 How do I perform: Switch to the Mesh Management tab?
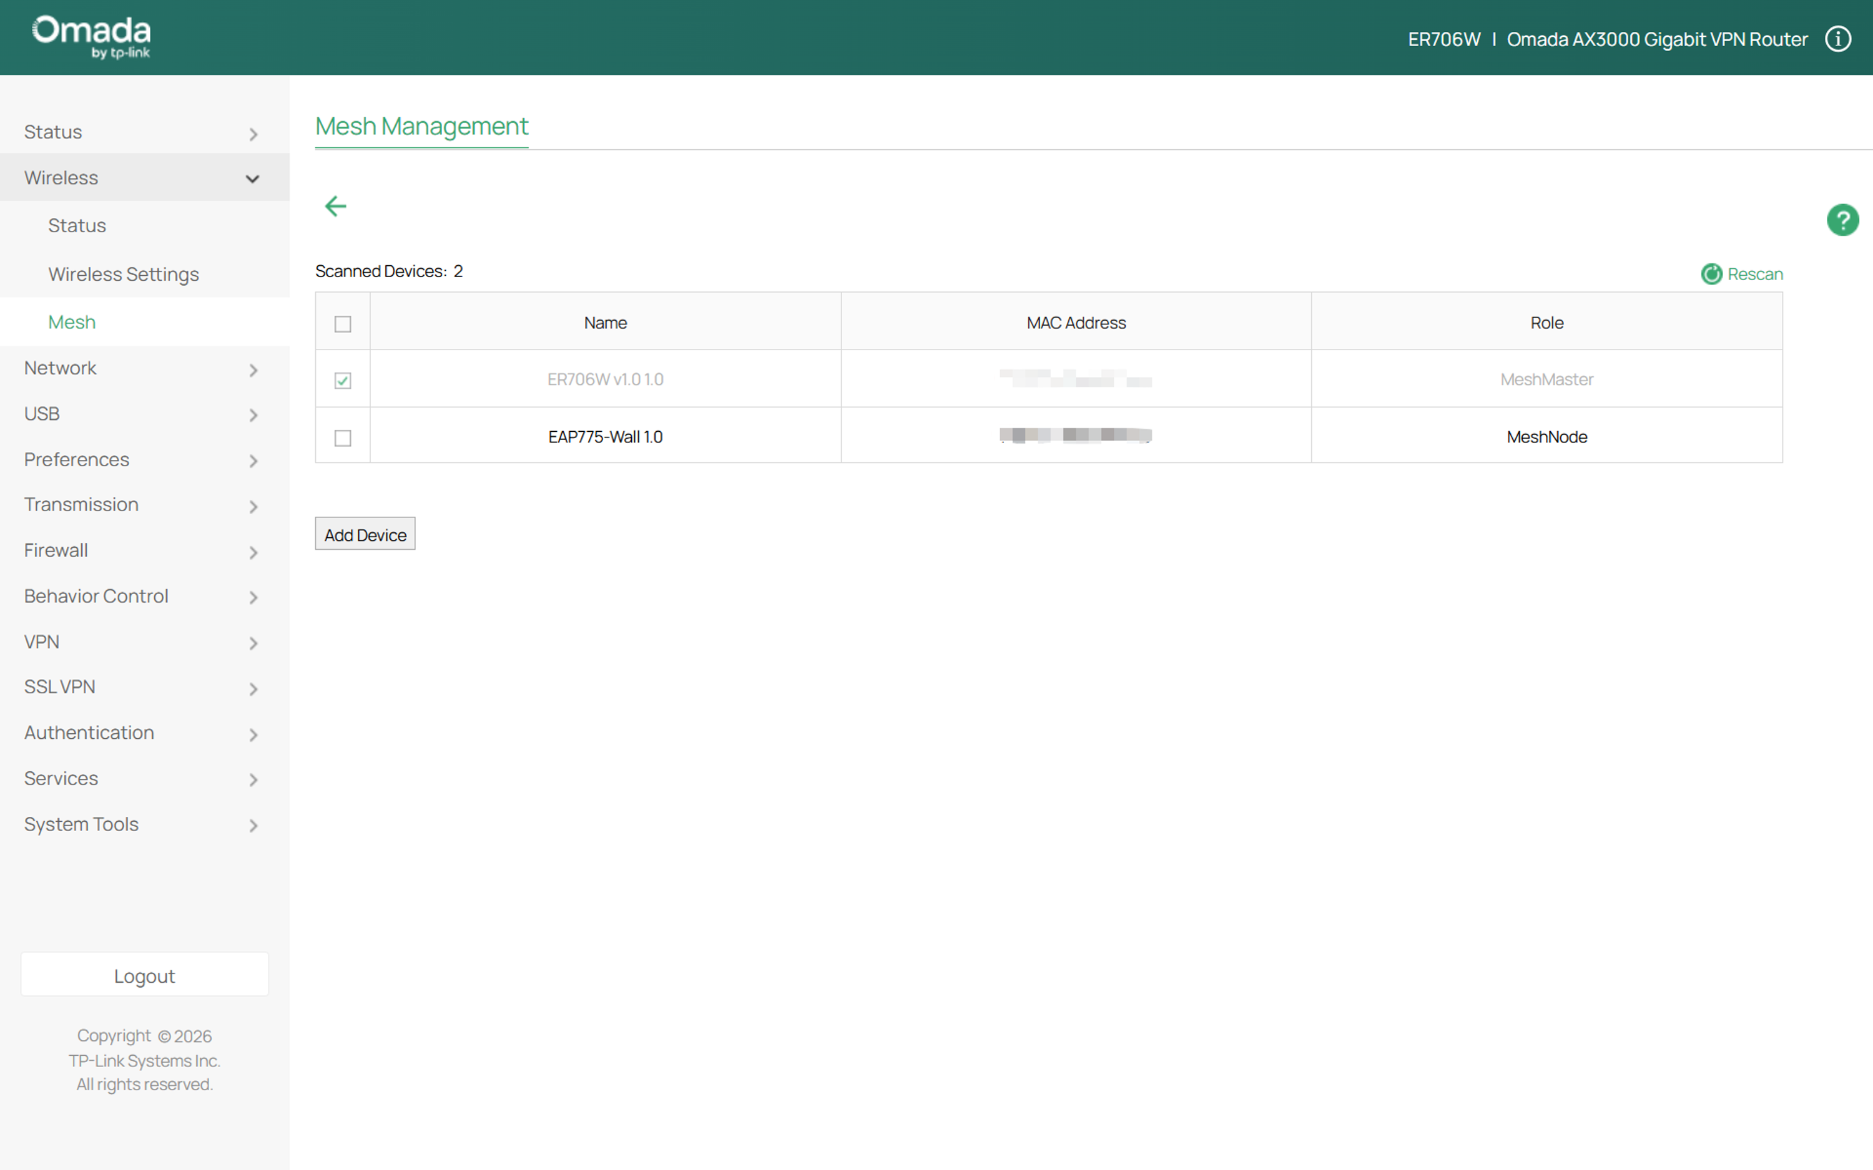click(422, 125)
